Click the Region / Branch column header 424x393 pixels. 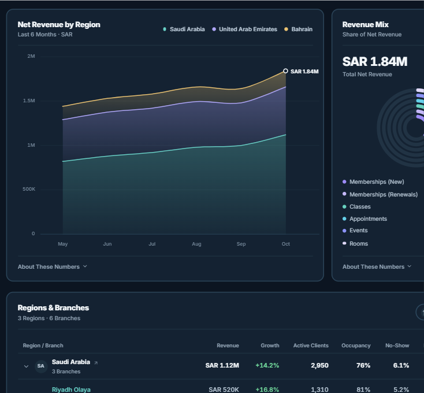43,346
